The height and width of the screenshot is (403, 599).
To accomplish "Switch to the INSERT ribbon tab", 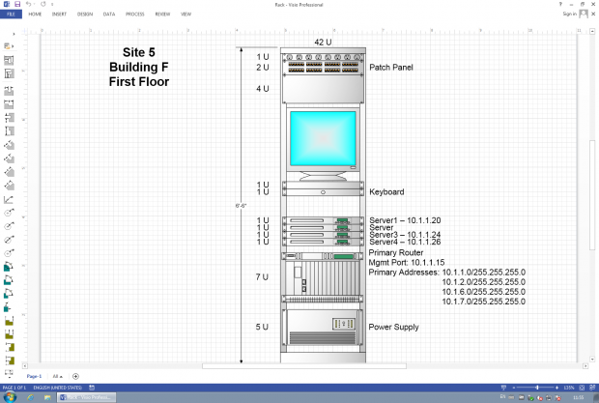I will pos(59,14).
